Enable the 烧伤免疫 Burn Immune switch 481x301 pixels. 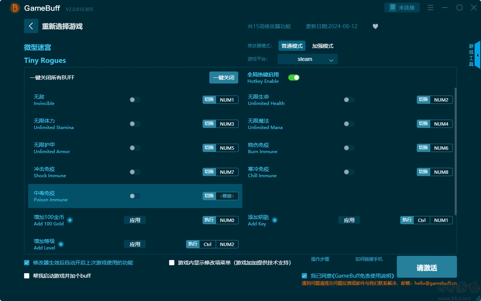pyautogui.click(x=349, y=148)
